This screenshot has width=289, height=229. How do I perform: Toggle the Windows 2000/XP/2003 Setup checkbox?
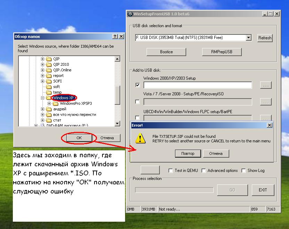[138, 85]
